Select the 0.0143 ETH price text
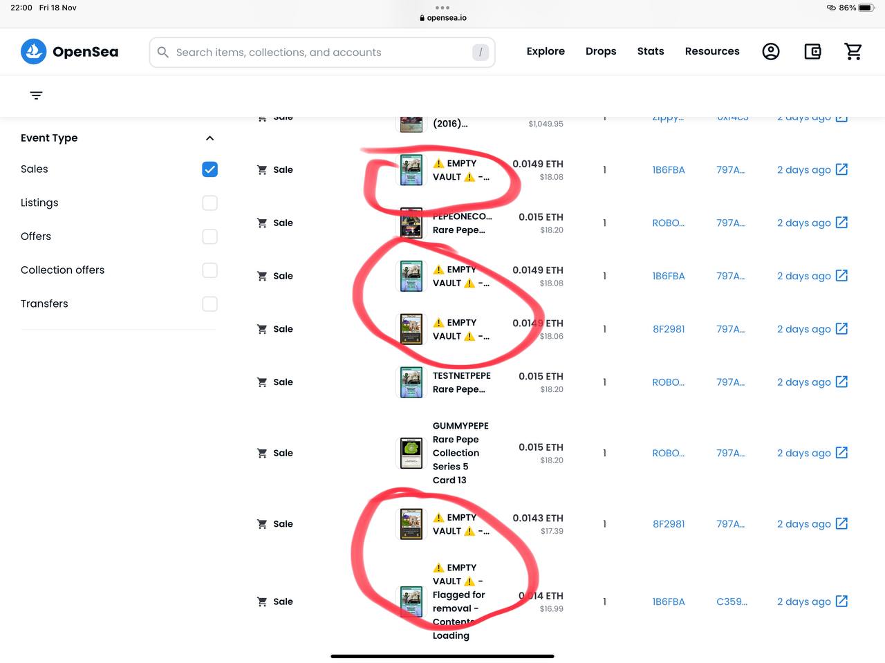This screenshot has height=663, width=885. [x=538, y=518]
